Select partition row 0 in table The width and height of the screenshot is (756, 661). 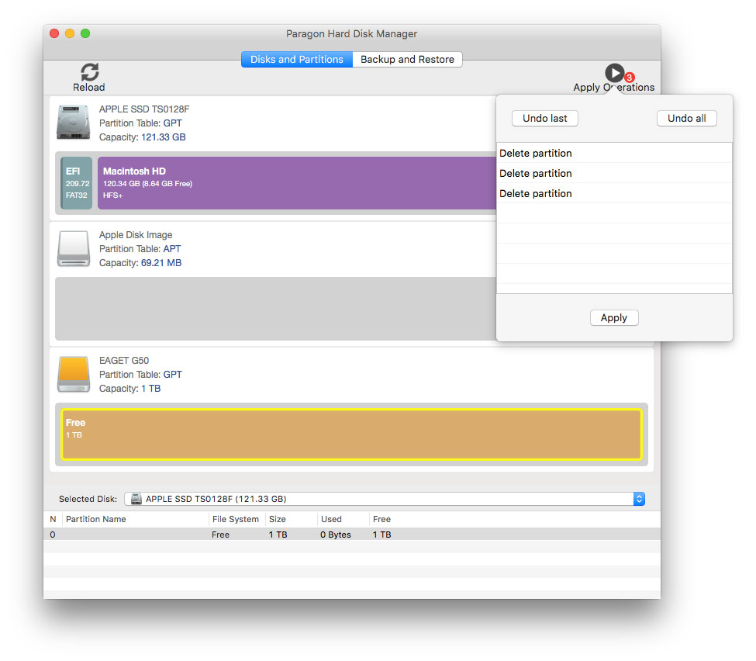(x=352, y=535)
